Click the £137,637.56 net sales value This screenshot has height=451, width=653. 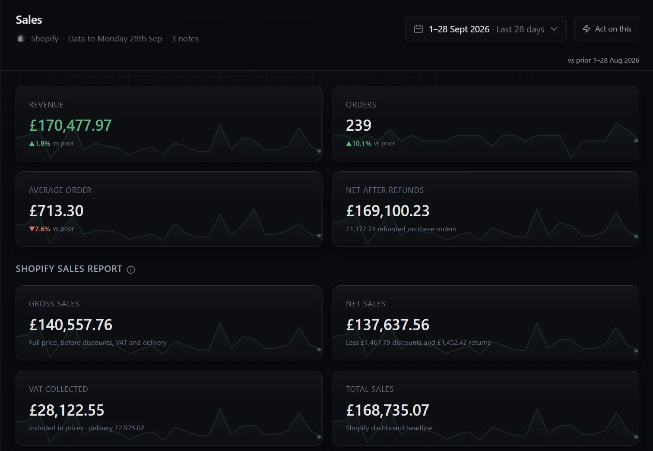click(x=387, y=325)
